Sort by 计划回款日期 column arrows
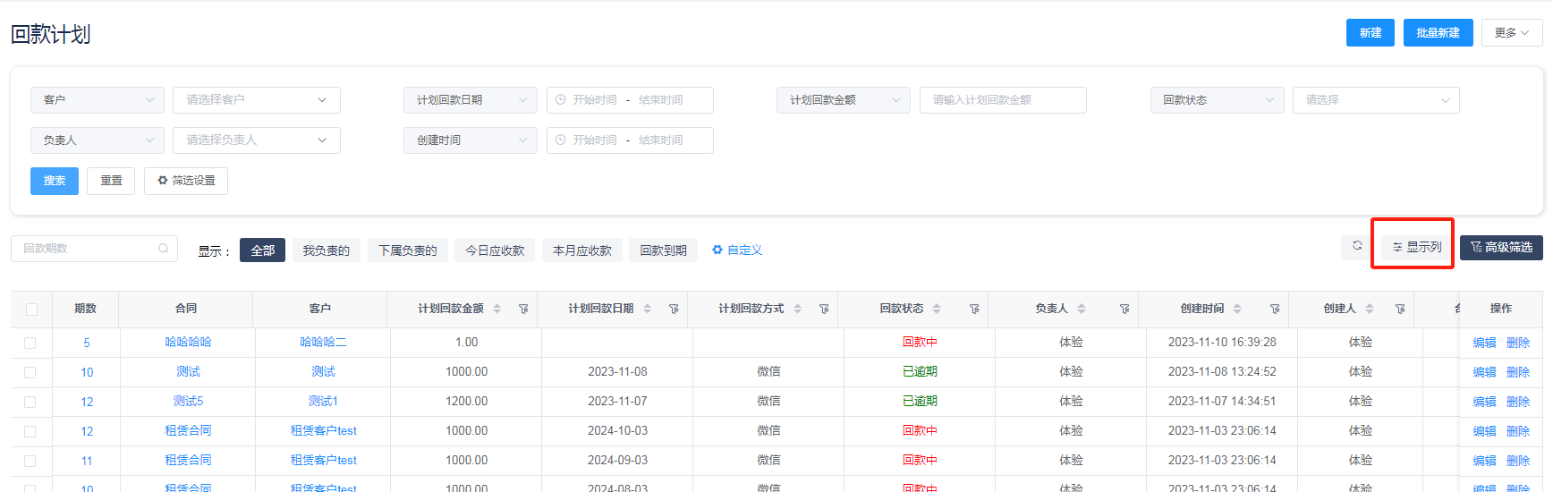The height and width of the screenshot is (492, 1553). point(648,309)
